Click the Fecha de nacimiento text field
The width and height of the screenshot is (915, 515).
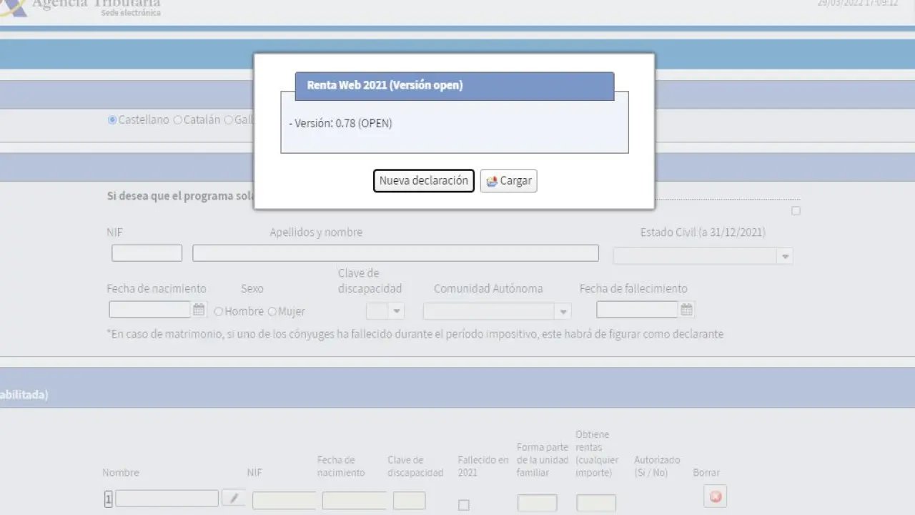149,310
